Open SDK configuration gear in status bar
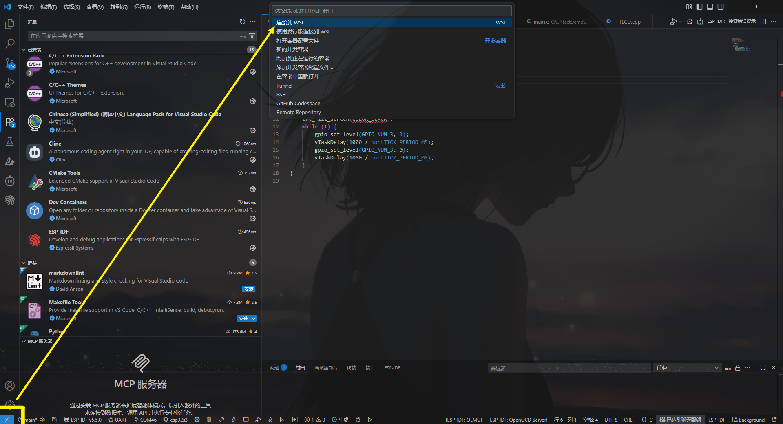 [x=197, y=420]
